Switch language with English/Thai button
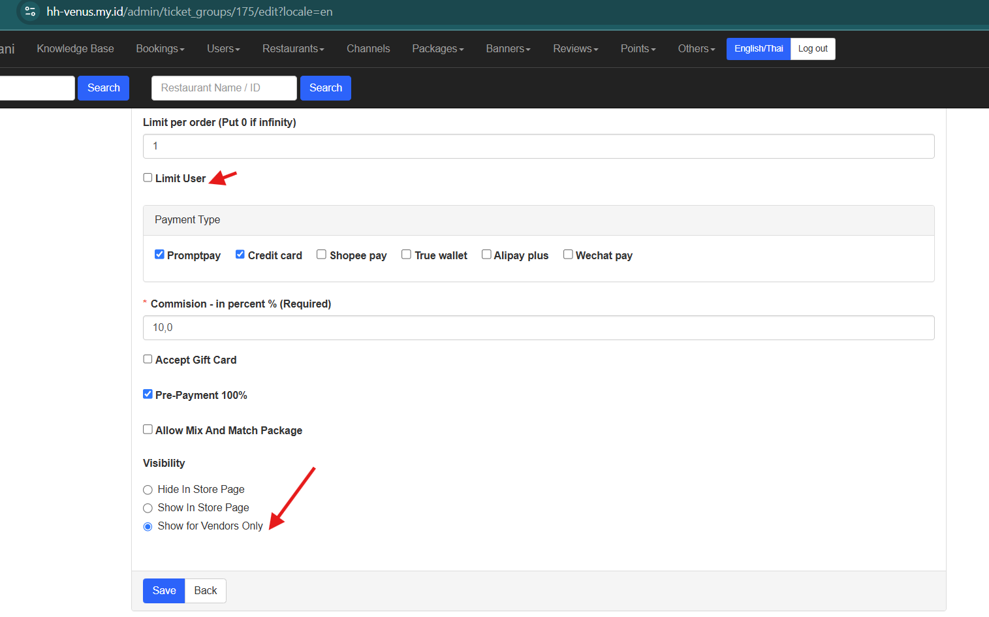The image size is (989, 617). click(x=758, y=49)
